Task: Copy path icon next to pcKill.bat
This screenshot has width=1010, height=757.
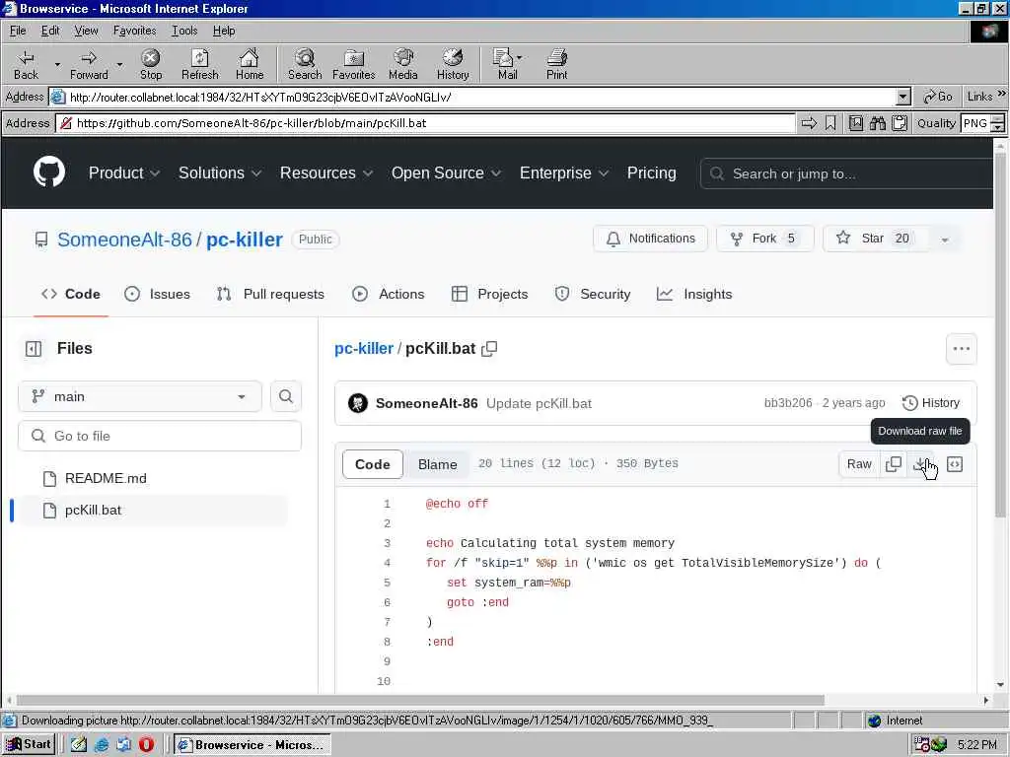Action: (489, 349)
